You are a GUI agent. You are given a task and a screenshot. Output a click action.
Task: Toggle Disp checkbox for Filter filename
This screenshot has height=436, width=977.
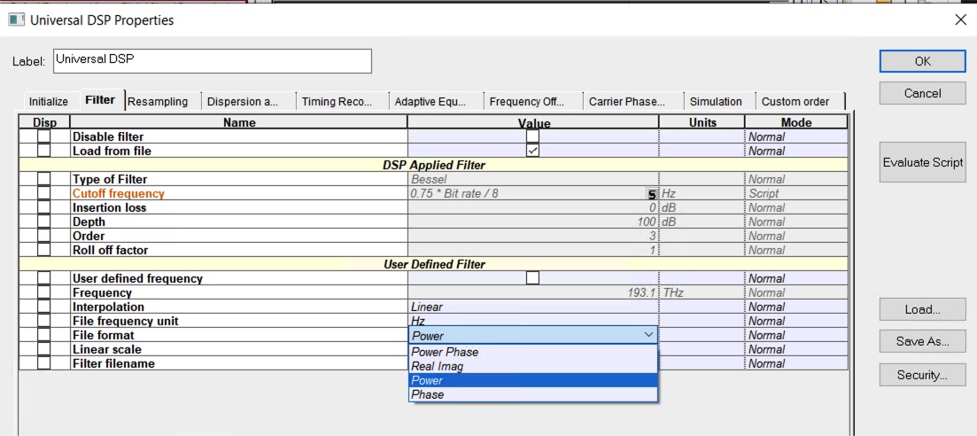coord(43,363)
